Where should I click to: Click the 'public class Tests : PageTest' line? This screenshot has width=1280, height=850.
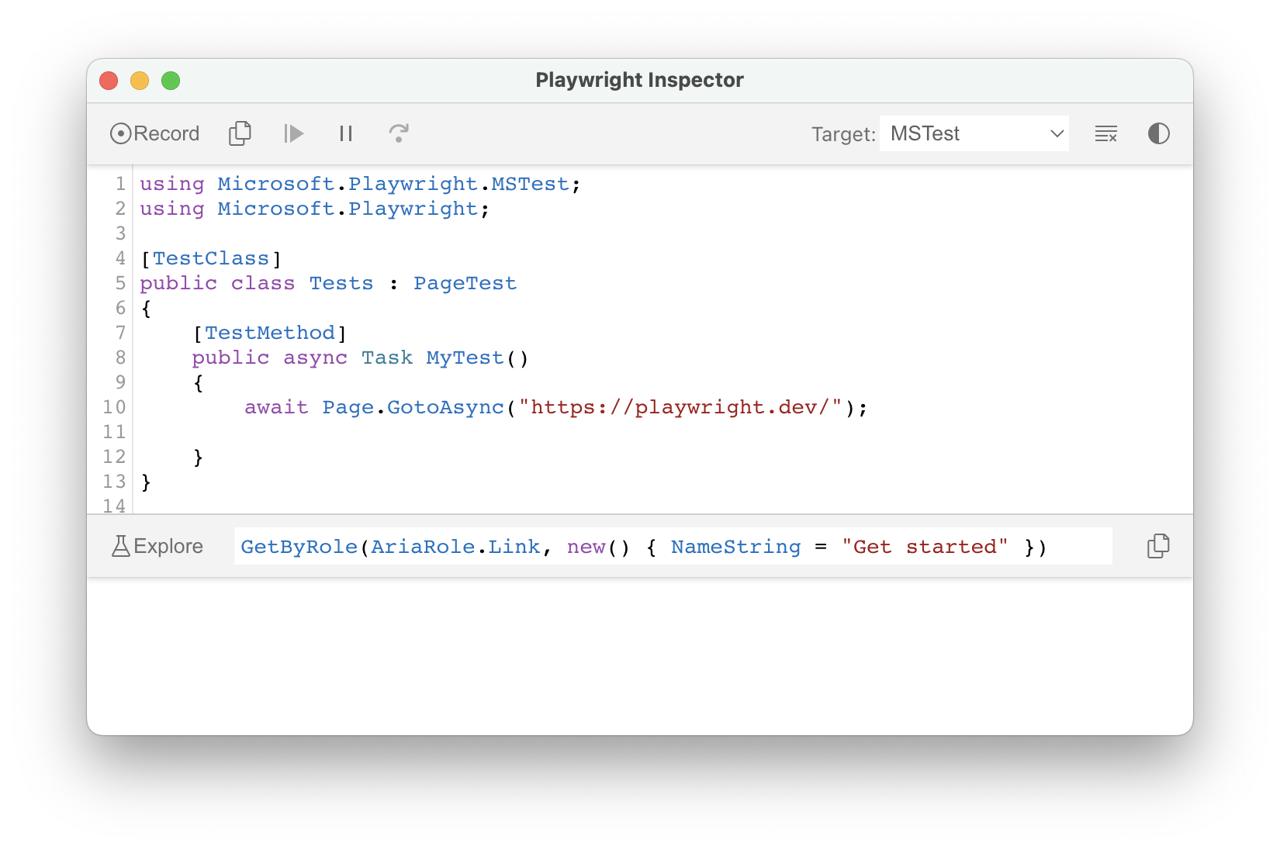(328, 283)
